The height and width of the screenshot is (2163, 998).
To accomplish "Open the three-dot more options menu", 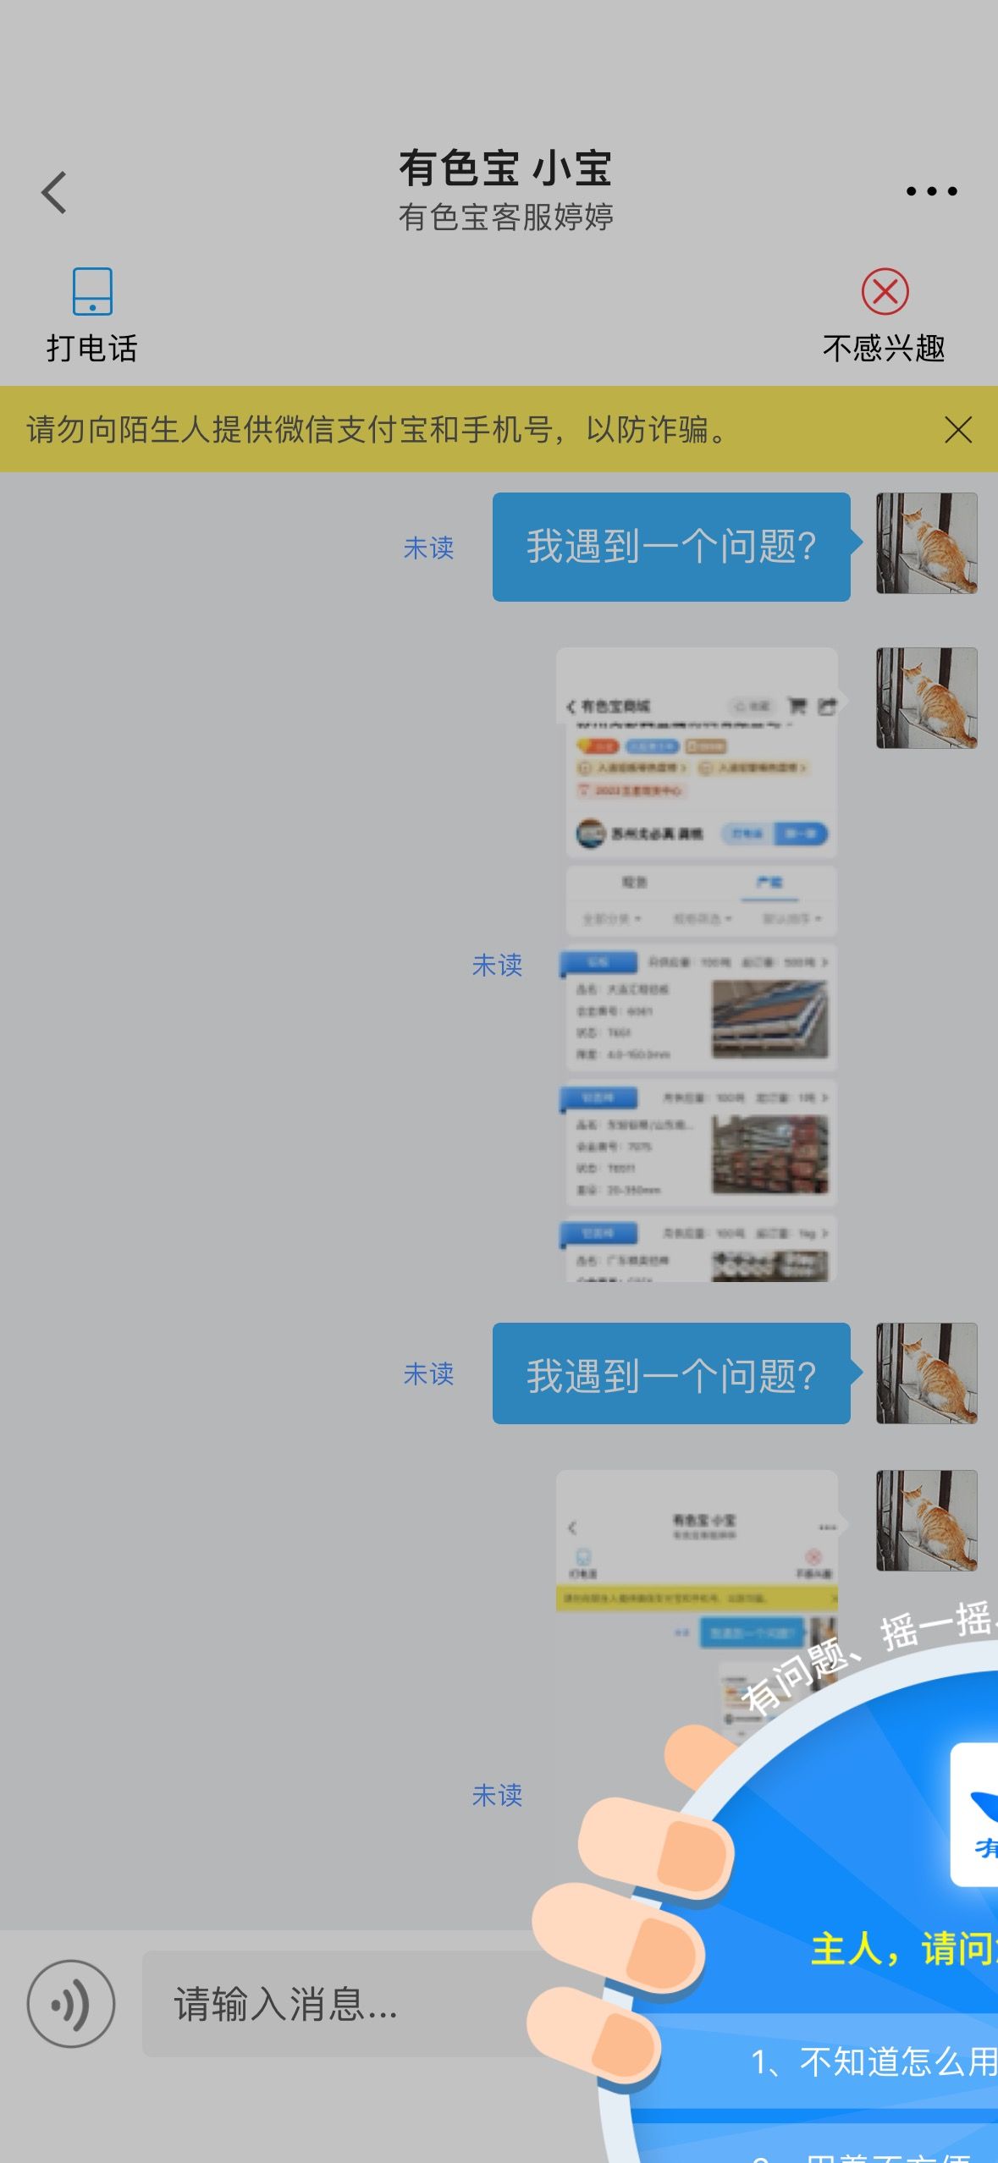I will click(931, 191).
